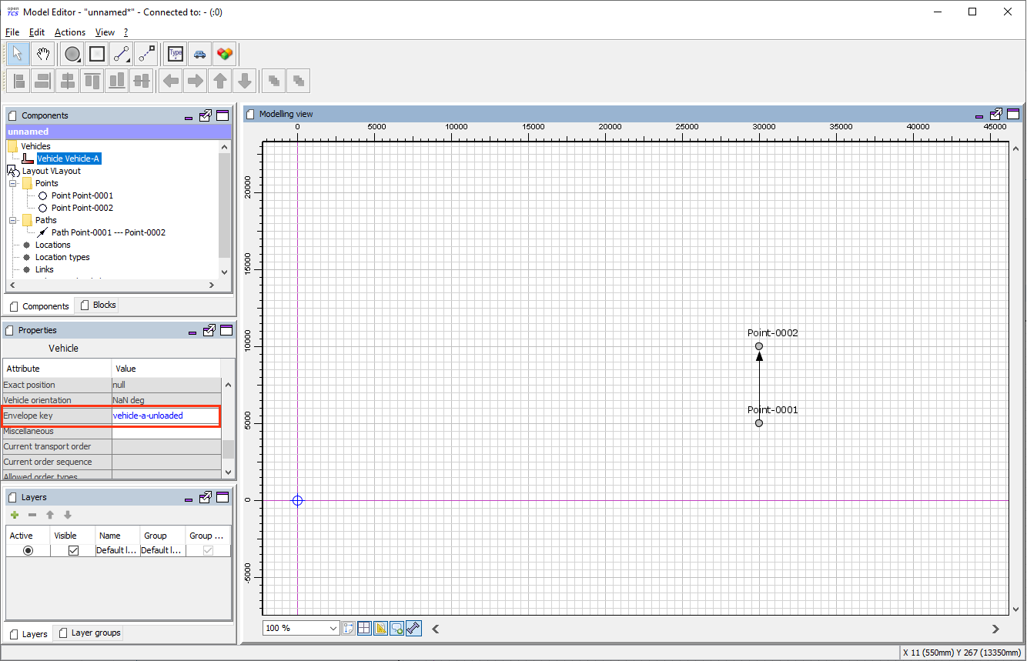The image size is (1027, 661).
Task: Click align left toolbar icon
Action: click(18, 80)
